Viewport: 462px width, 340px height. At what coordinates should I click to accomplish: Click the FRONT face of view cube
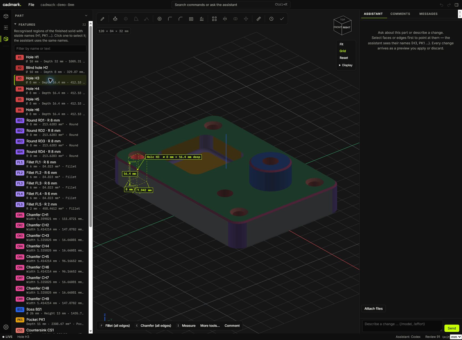point(338,27)
